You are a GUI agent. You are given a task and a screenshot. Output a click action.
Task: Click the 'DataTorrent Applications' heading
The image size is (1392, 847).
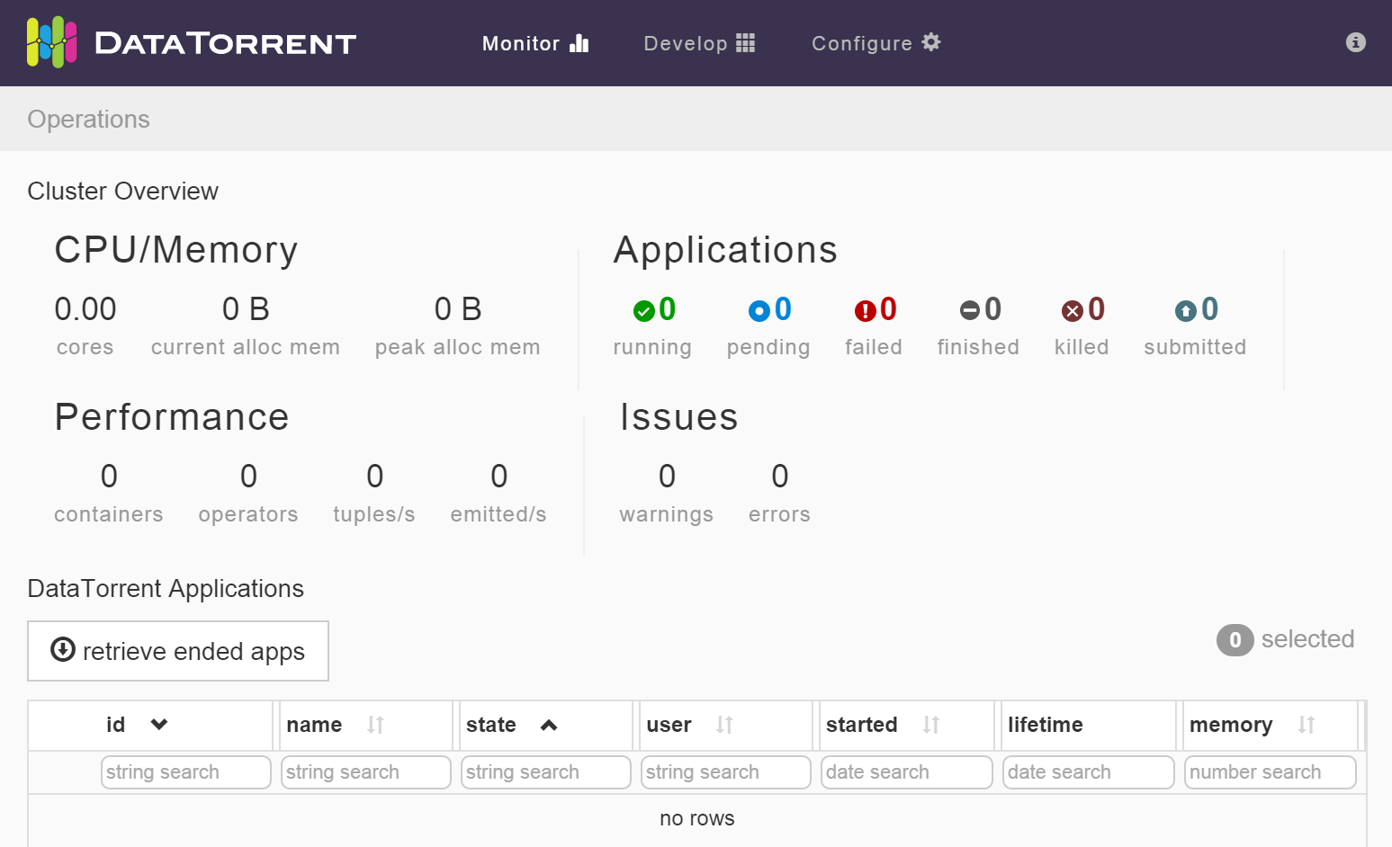click(166, 589)
